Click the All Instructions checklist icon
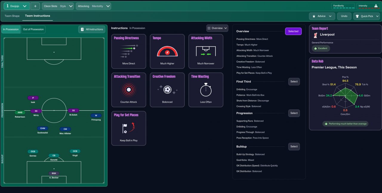The image size is (382, 193). (x=82, y=29)
